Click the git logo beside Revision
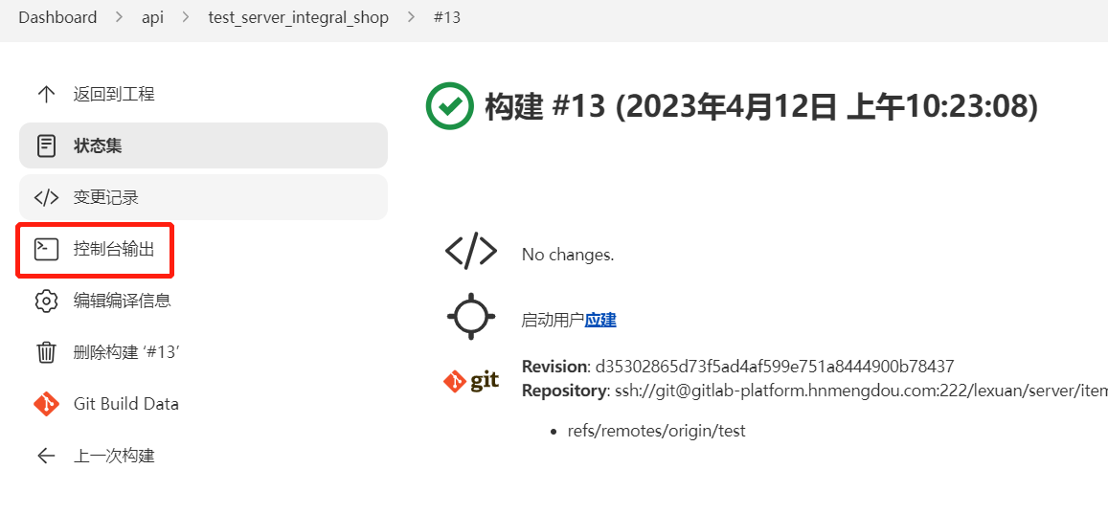This screenshot has height=514, width=1108. coord(471,381)
